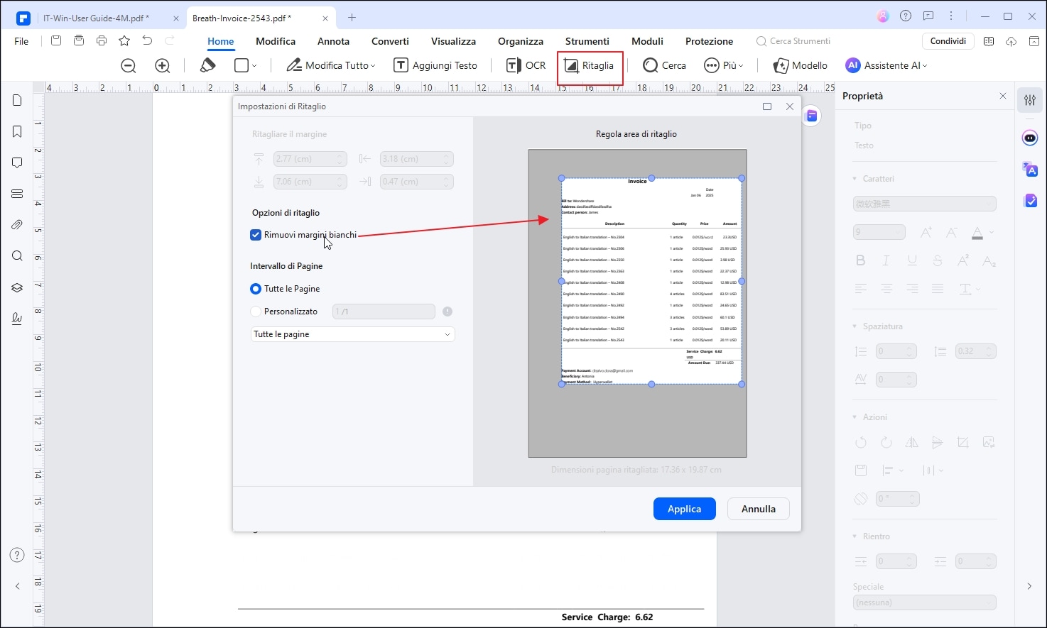Collapse the left sidebar arrow
Image resolution: width=1047 pixels, height=628 pixels.
tap(18, 586)
